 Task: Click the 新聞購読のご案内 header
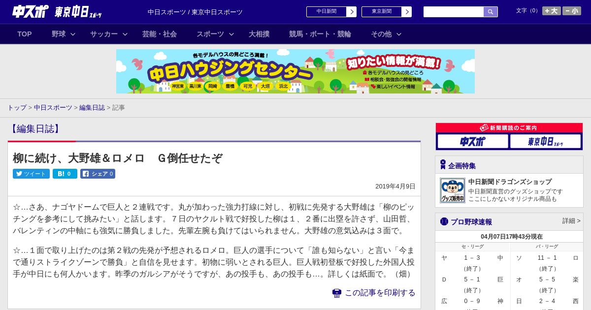coord(509,128)
